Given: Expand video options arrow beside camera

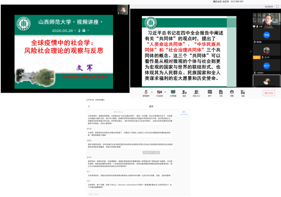Looking at the screenshot, I should tap(165, 92).
